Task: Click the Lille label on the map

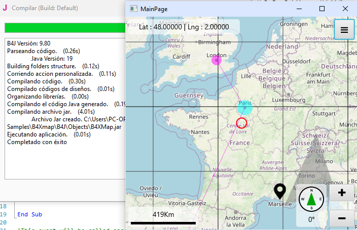Action: point(246,76)
